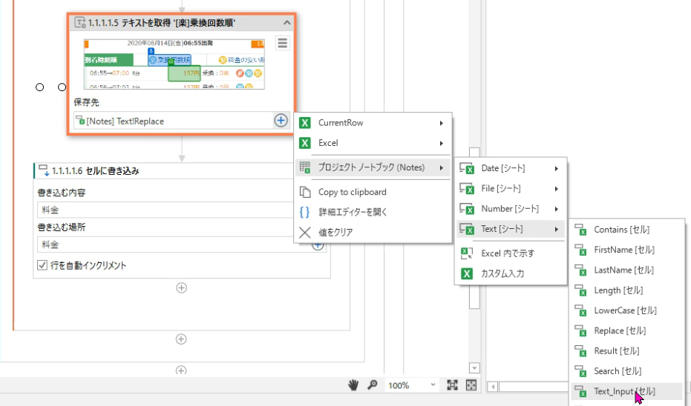The height and width of the screenshot is (406, 691).
Task: Select the Text_Input [セル] entry
Action: [624, 390]
